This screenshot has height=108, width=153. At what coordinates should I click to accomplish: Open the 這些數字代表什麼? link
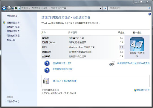click(x=62, y=63)
